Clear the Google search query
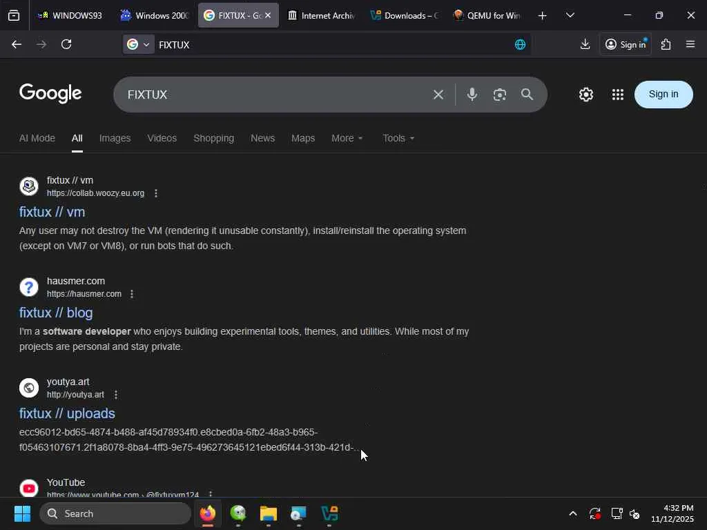The width and height of the screenshot is (707, 530). coord(438,95)
